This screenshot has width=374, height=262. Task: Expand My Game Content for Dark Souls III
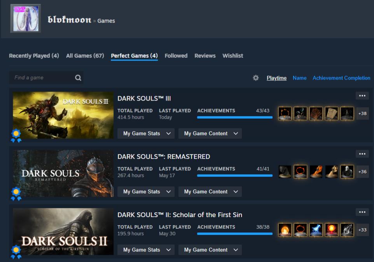tap(210, 134)
